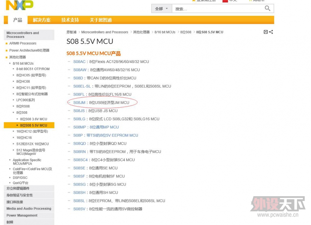The width and height of the screenshot is (311, 225).
Task: Expand 分立和逻辑器件 sidebar category
Action: (29, 188)
